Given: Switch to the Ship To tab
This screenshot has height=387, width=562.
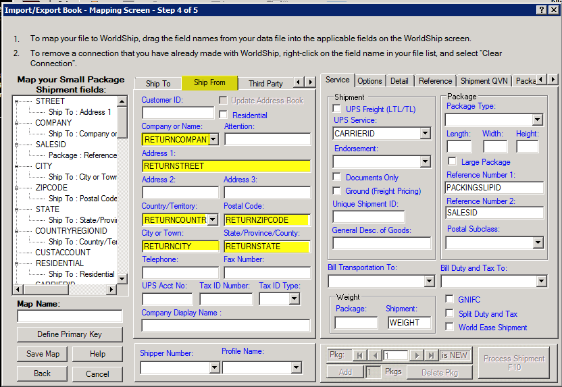Looking at the screenshot, I should pyautogui.click(x=158, y=83).
